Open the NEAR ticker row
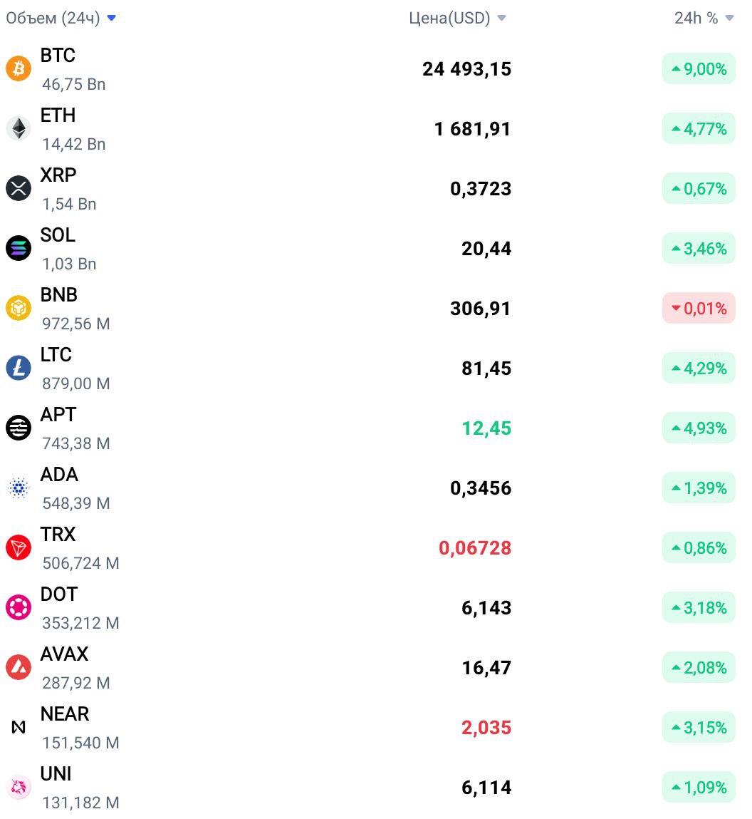This screenshot has width=752, height=819. click(x=376, y=727)
